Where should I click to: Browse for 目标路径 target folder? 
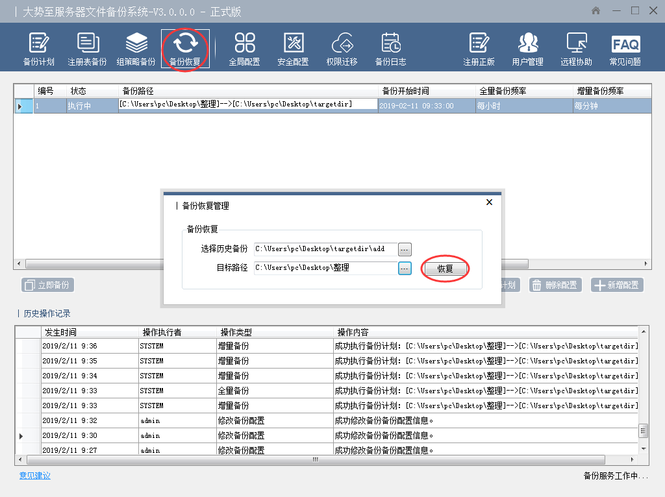[405, 268]
